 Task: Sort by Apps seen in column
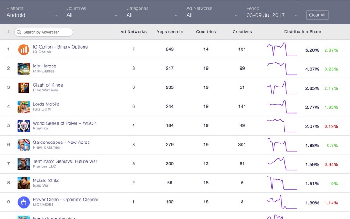pyautogui.click(x=170, y=31)
